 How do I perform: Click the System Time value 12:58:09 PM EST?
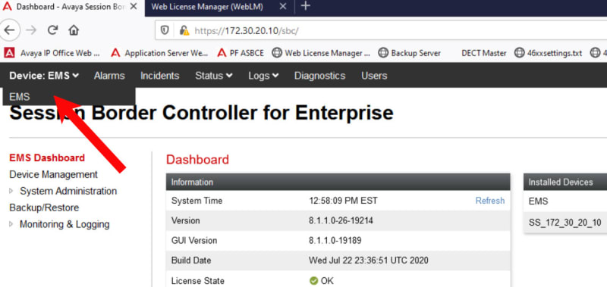coord(343,201)
